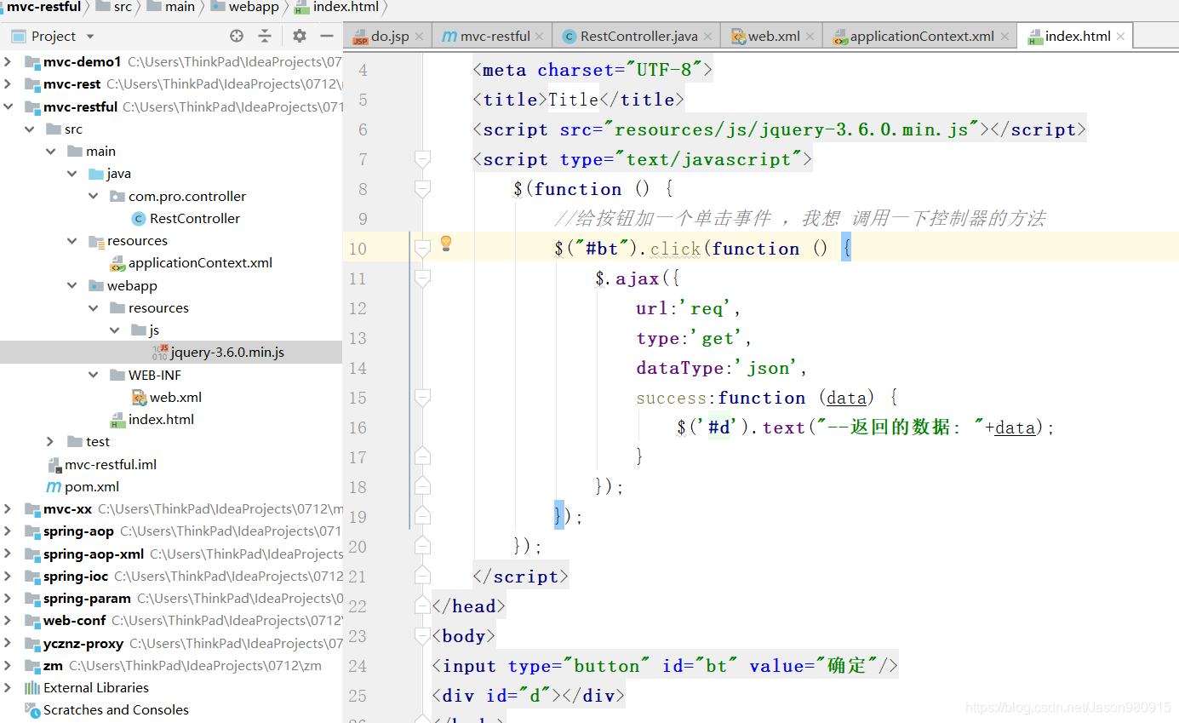1179x723 pixels.
Task: Hide the Project panel with minus icon
Action: [326, 36]
